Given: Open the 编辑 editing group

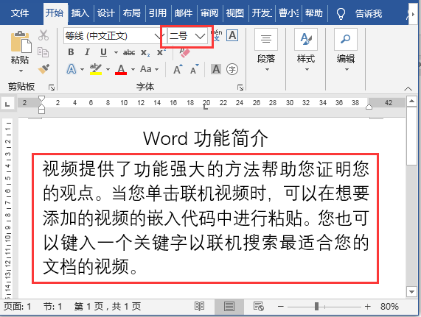Looking at the screenshot, I should tap(346, 50).
